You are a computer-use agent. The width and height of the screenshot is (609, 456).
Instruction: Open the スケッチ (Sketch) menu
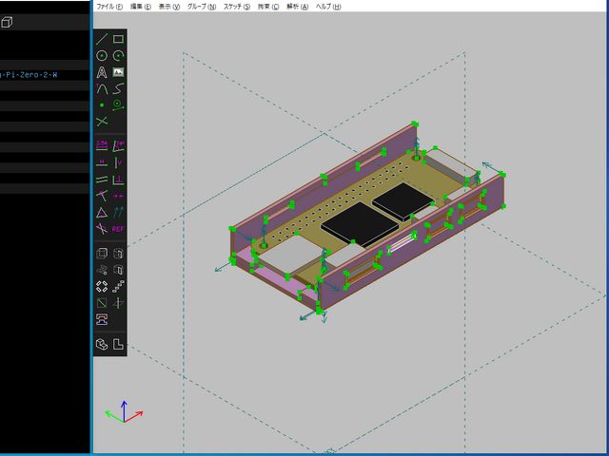(237, 6)
